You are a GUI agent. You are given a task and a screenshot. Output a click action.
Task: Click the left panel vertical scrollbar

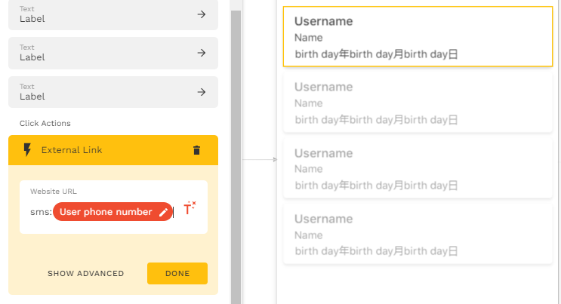236,158
